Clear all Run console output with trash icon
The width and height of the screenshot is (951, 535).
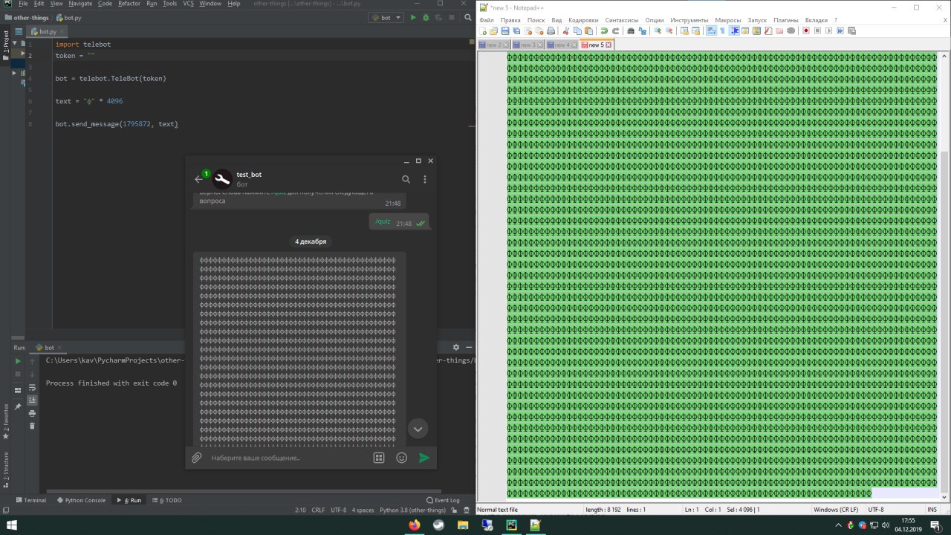pos(32,426)
